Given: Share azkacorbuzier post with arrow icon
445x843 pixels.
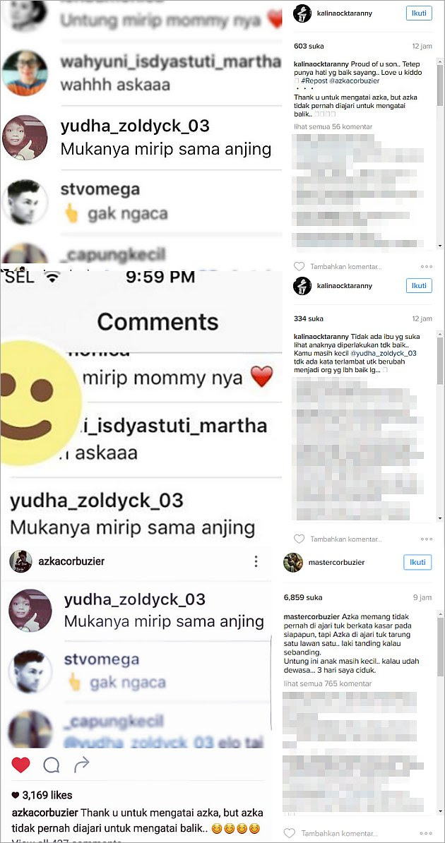Looking at the screenshot, I should 81,764.
